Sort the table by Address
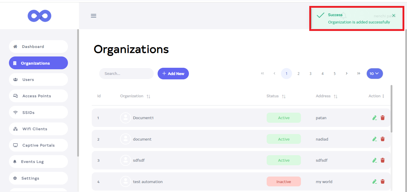 [335, 96]
